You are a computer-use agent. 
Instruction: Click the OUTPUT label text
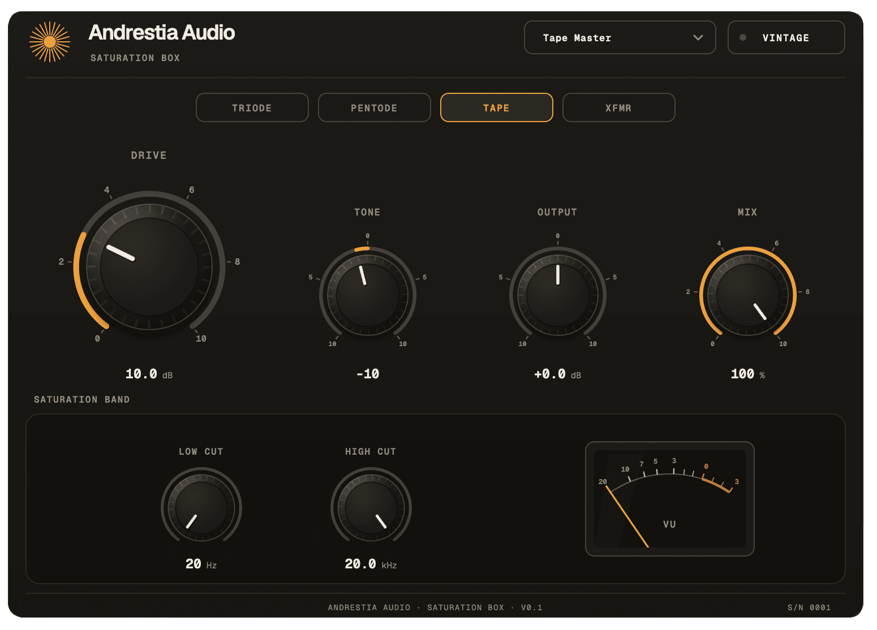[x=557, y=213]
